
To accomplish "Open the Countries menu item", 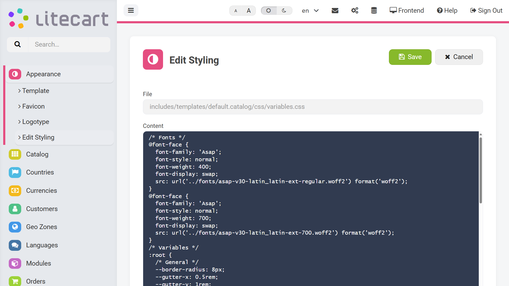I will (60, 172).
